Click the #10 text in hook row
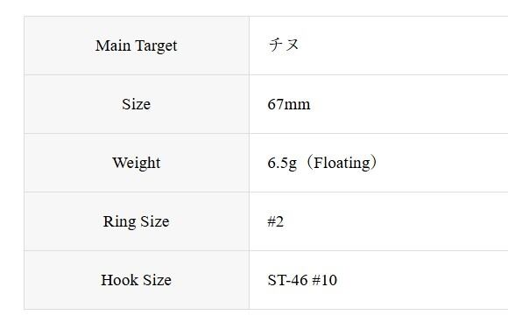508x329 pixels. (x=324, y=280)
